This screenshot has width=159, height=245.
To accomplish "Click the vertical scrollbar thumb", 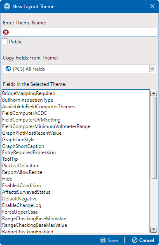I will (154, 138).
